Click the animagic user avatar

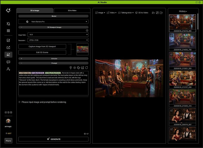pos(8,121)
